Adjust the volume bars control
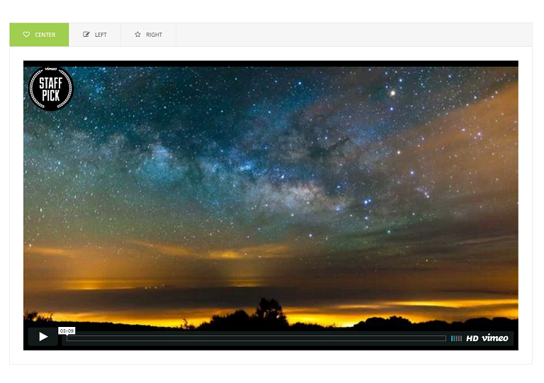 click(456, 338)
